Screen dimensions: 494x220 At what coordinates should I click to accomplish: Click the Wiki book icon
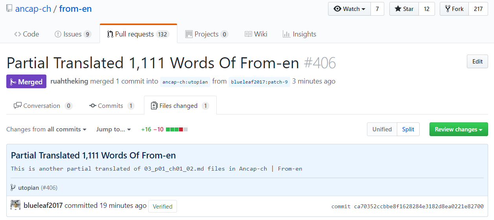tap(248, 34)
